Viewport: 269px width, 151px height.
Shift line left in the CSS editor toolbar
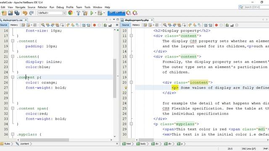[x=84, y=25]
